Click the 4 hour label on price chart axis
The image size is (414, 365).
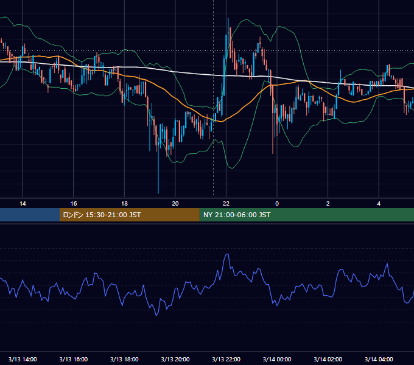pos(379,204)
